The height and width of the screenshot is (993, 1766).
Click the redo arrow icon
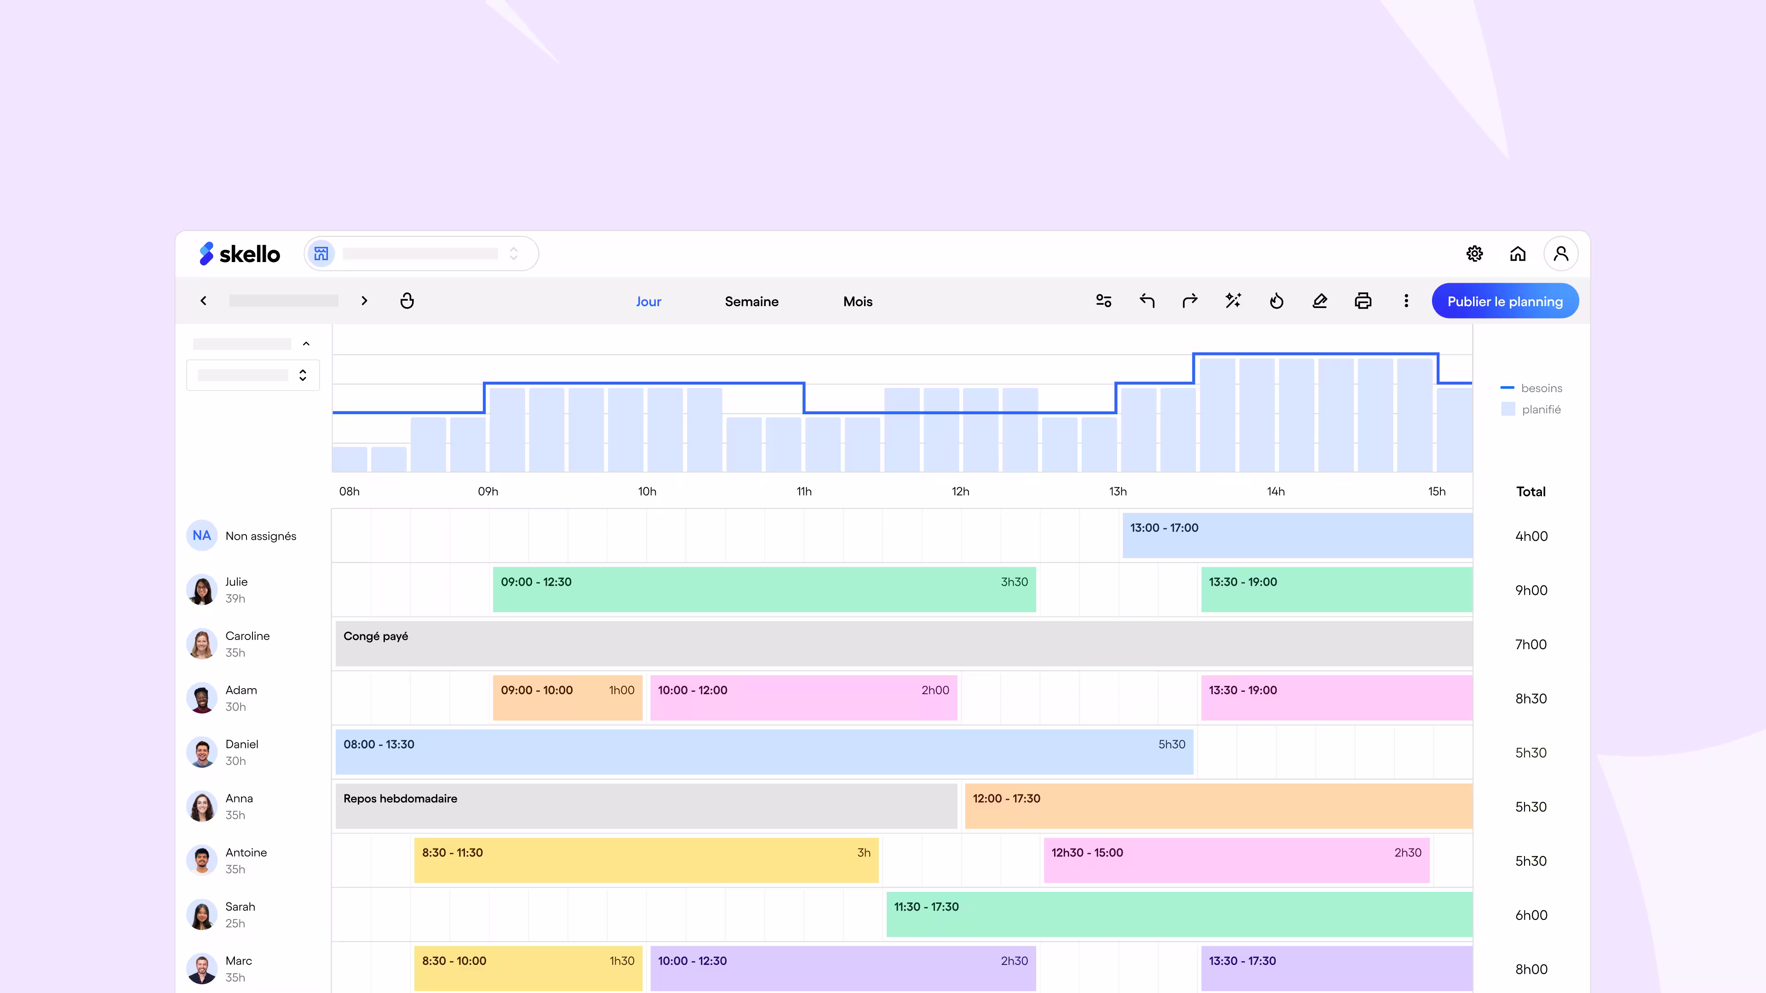point(1190,301)
